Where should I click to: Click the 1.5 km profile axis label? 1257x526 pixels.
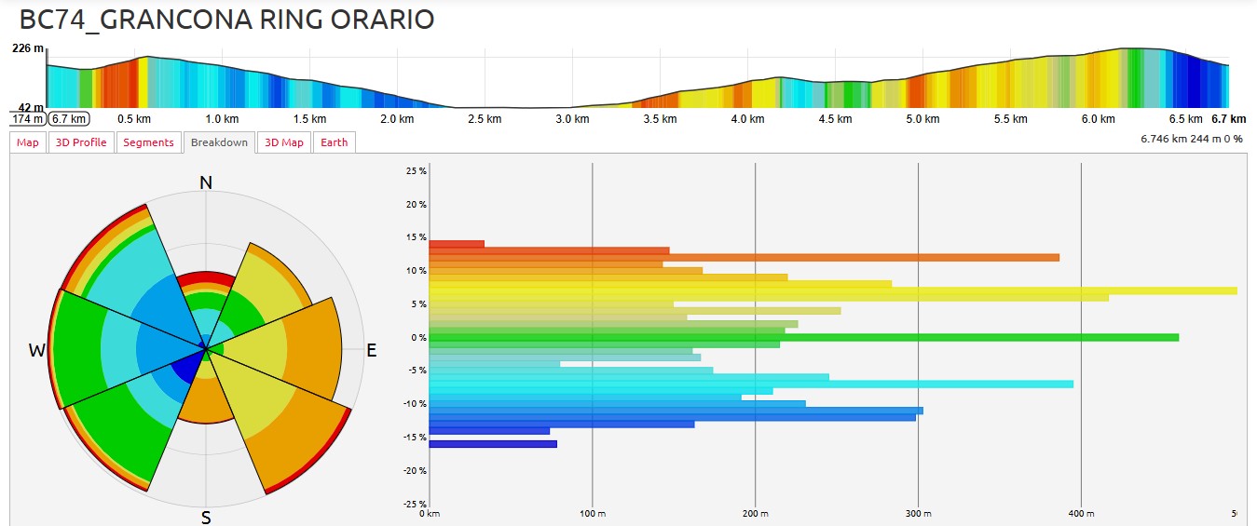pos(309,119)
